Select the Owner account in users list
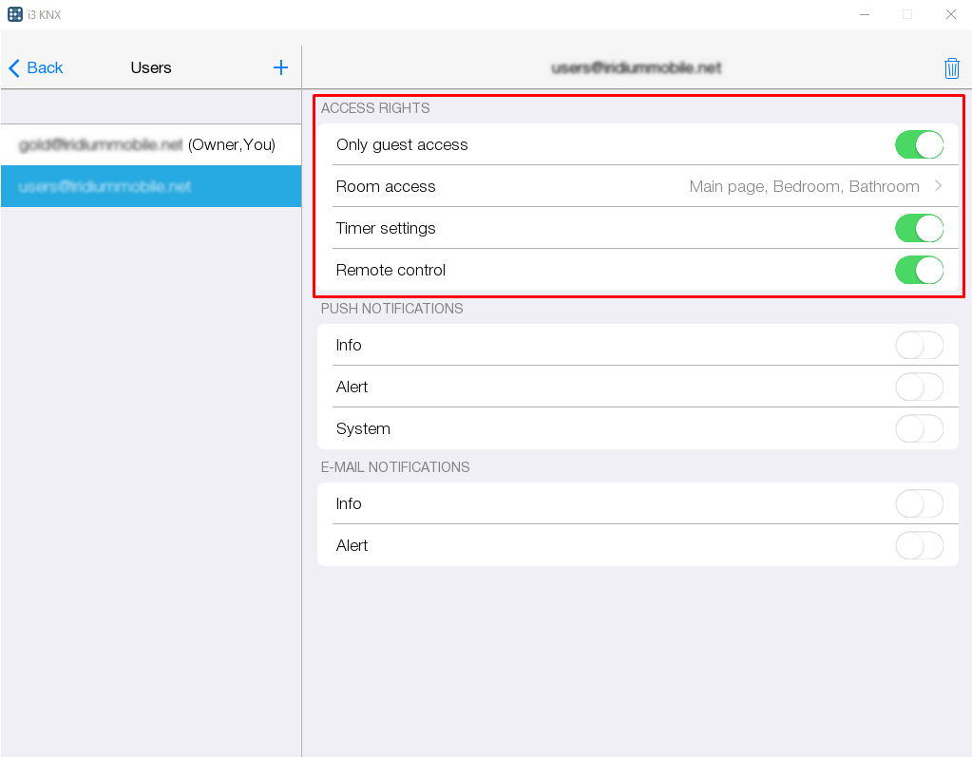 [x=147, y=145]
